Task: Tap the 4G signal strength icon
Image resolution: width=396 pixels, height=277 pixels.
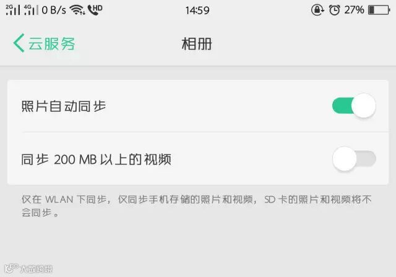Action: coord(31,10)
